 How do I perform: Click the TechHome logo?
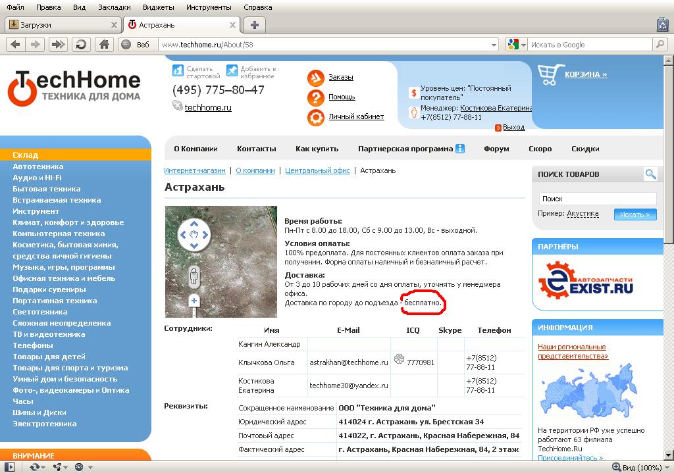pos(74,88)
